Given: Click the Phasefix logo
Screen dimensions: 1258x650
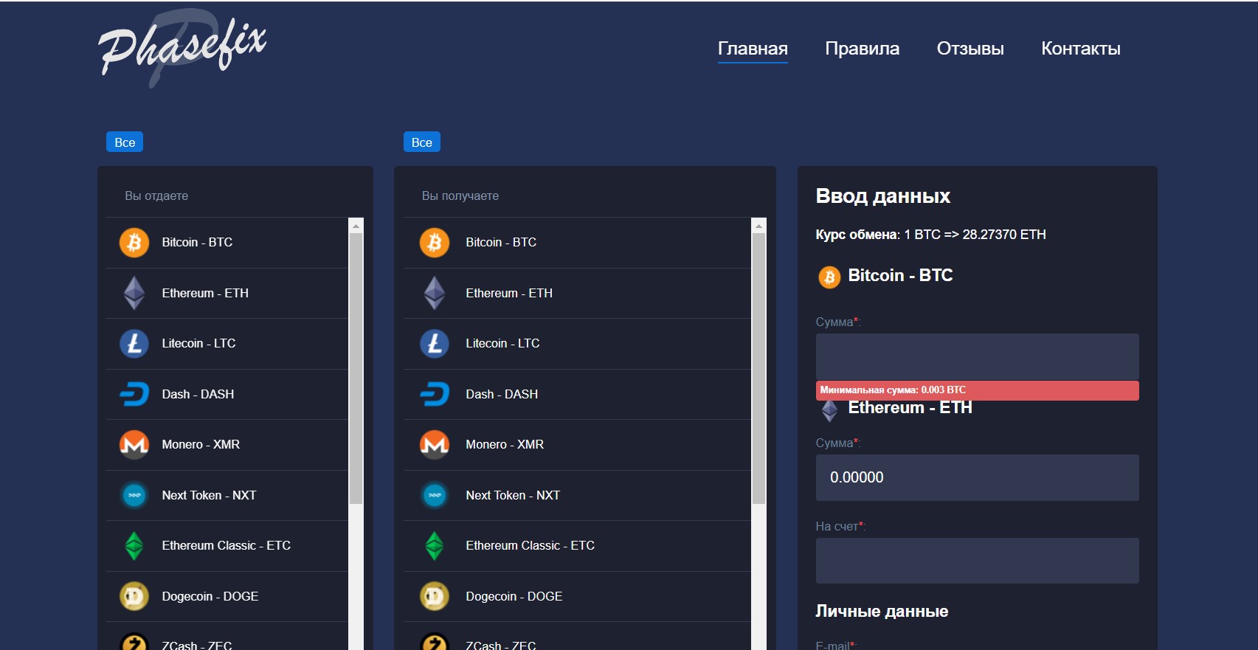Looking at the screenshot, I should click(182, 47).
